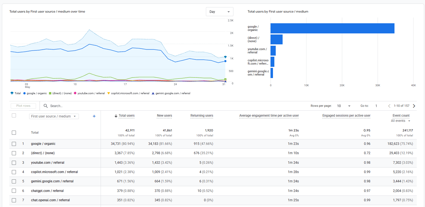Sort by the Total users column
This screenshot has height=207, width=425.
tap(126, 116)
